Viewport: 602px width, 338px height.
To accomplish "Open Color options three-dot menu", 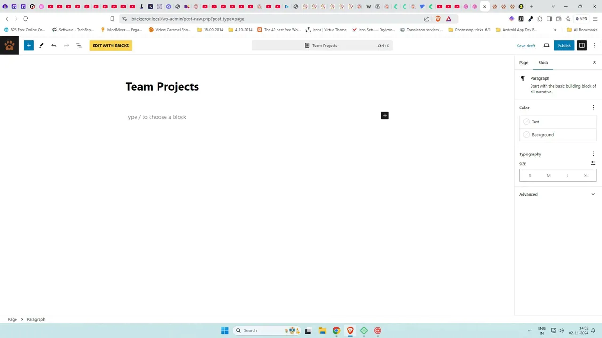I will pos(593,108).
